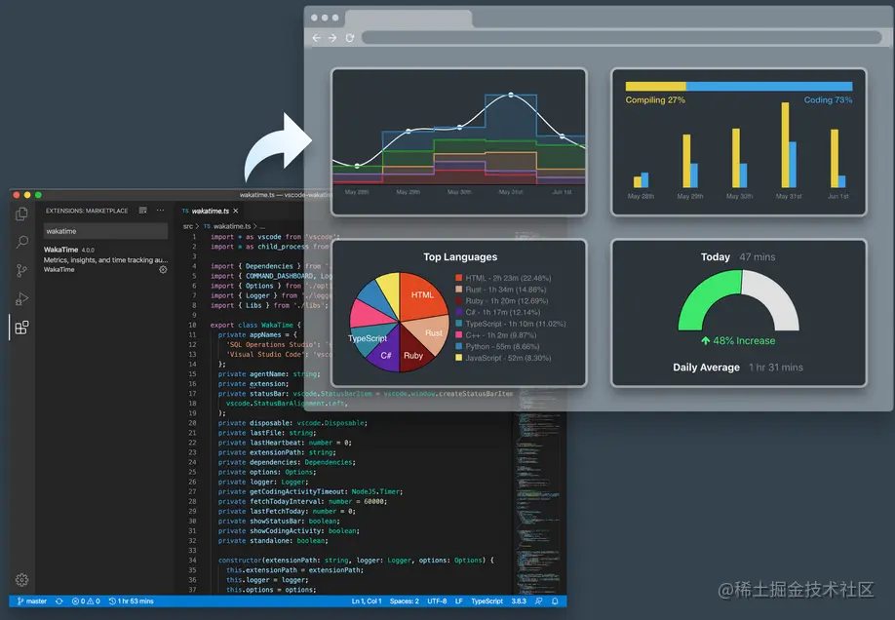Open the Run and Debug view

click(x=21, y=298)
